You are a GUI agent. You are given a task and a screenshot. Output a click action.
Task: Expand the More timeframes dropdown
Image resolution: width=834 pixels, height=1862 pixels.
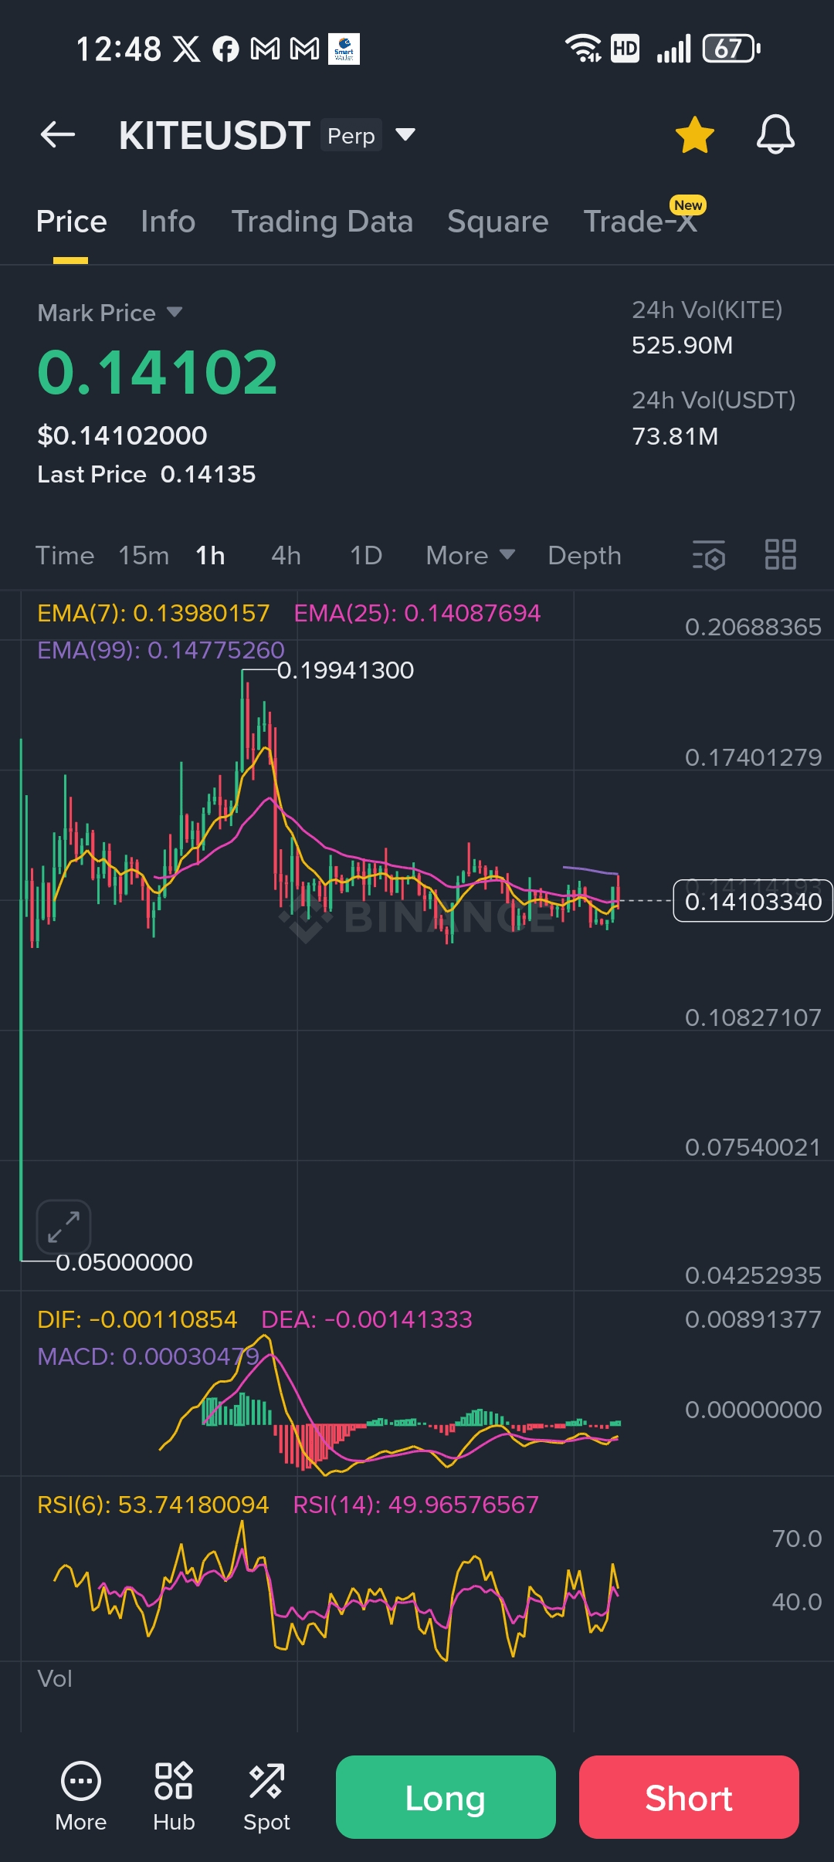point(470,555)
